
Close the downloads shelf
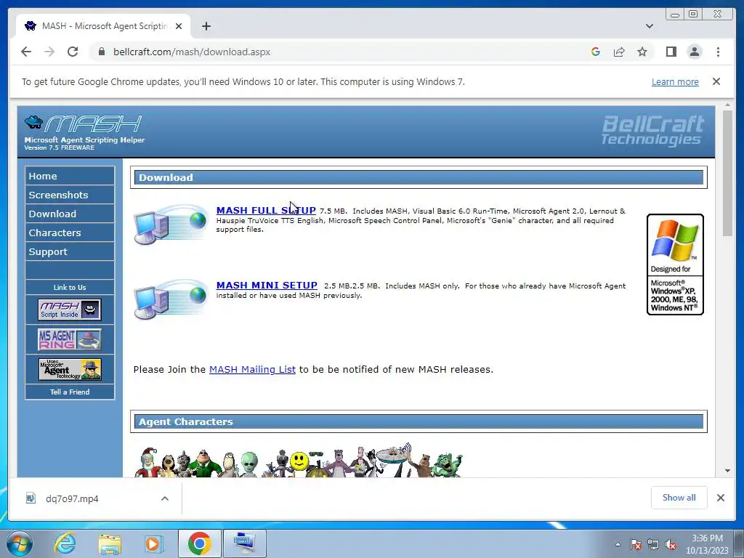tap(721, 497)
